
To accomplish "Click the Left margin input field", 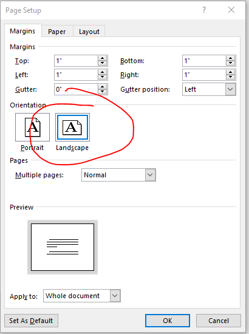I will point(76,75).
